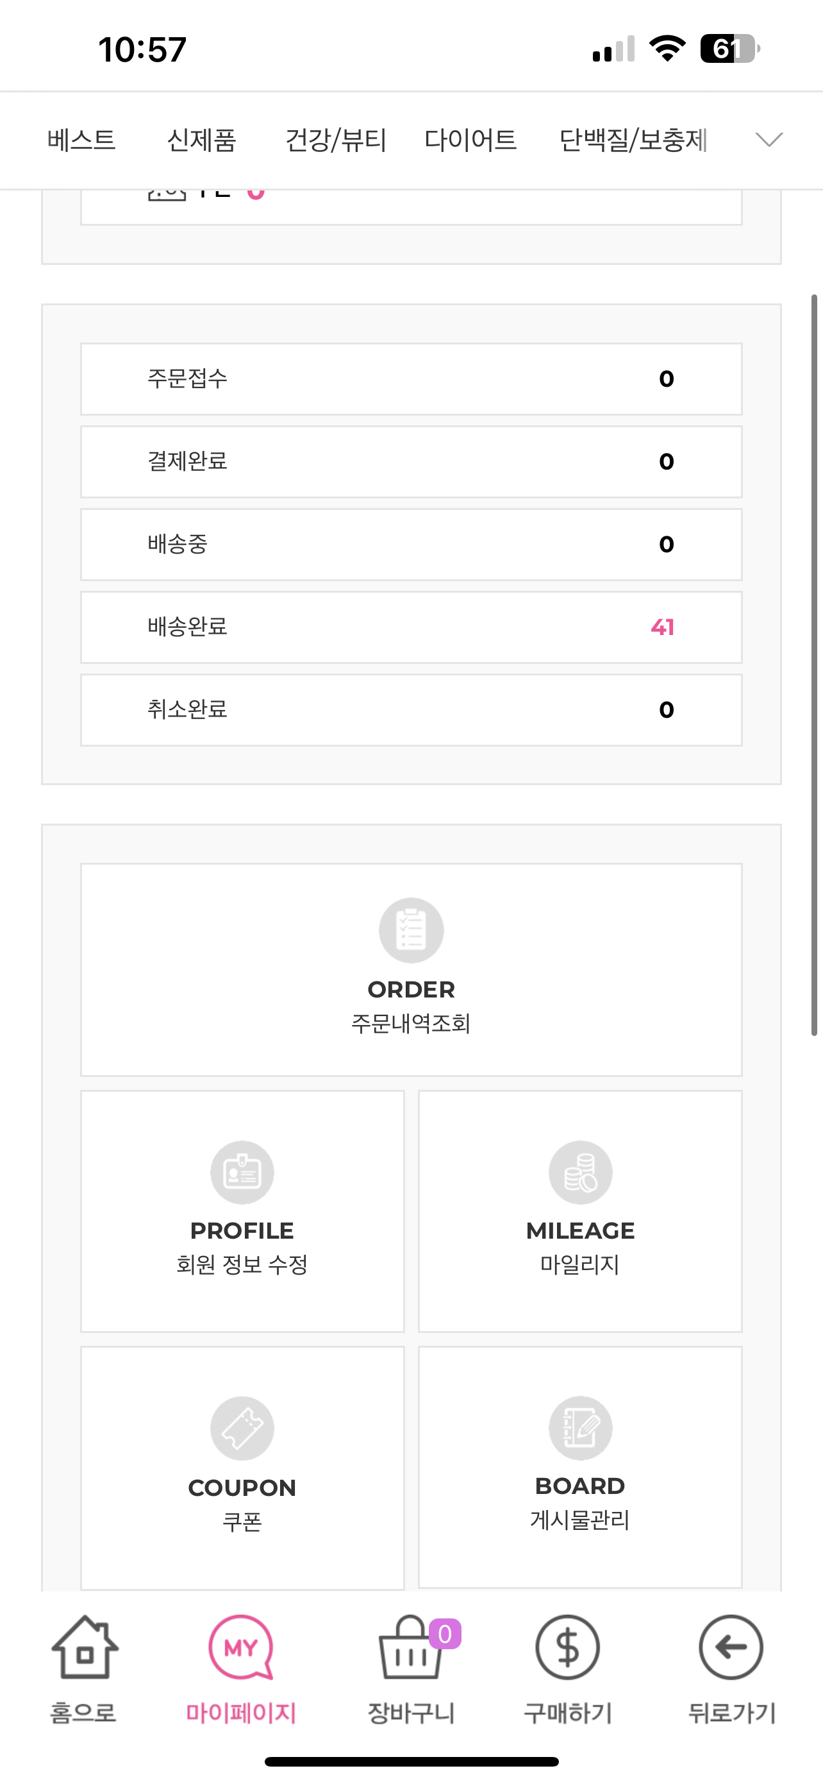Select the 건강/뷰티 tab
The height and width of the screenshot is (1782, 823).
coord(336,140)
